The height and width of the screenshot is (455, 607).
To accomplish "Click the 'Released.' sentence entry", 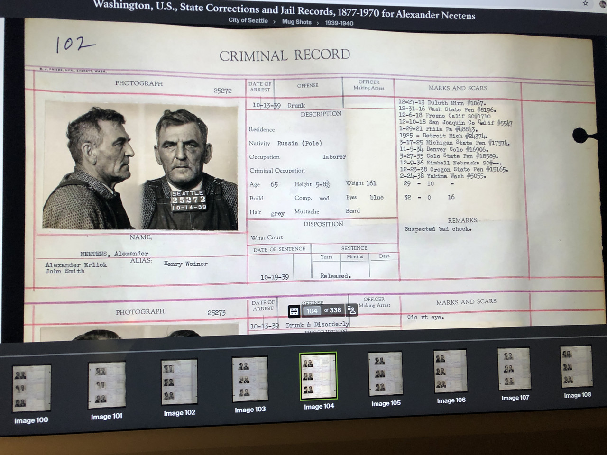I will 336,276.
